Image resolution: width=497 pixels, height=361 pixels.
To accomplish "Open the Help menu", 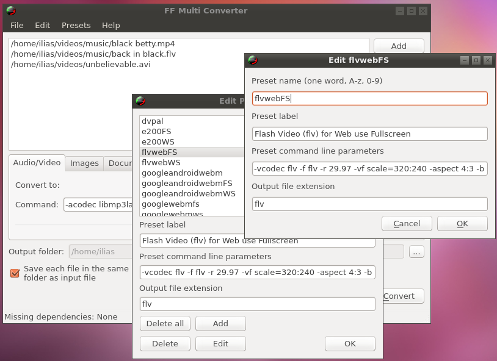I will pos(111,26).
